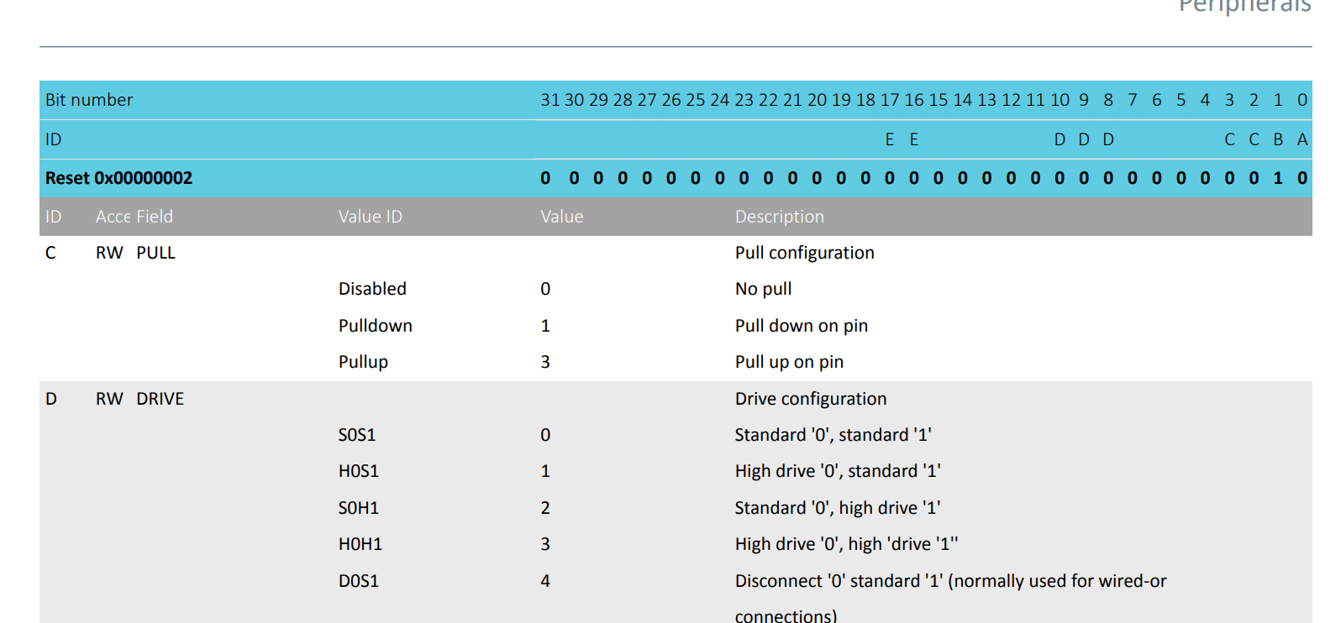Click the 'Pull configuration' description text
Viewport: 1341px width, 623px height.
click(x=804, y=253)
